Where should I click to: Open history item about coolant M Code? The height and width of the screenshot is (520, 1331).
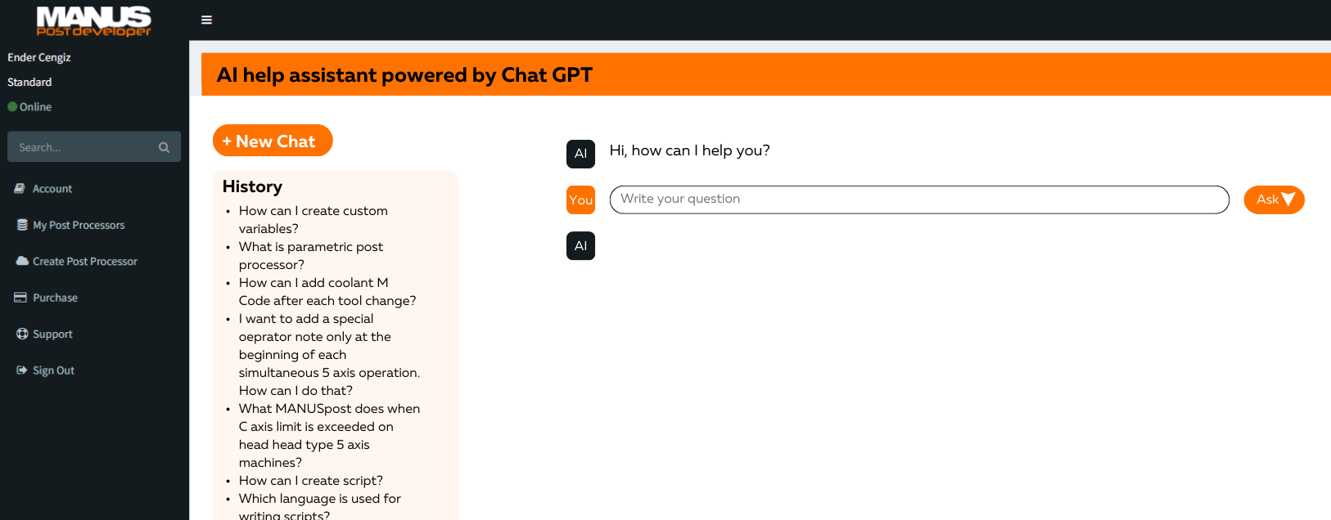click(327, 291)
